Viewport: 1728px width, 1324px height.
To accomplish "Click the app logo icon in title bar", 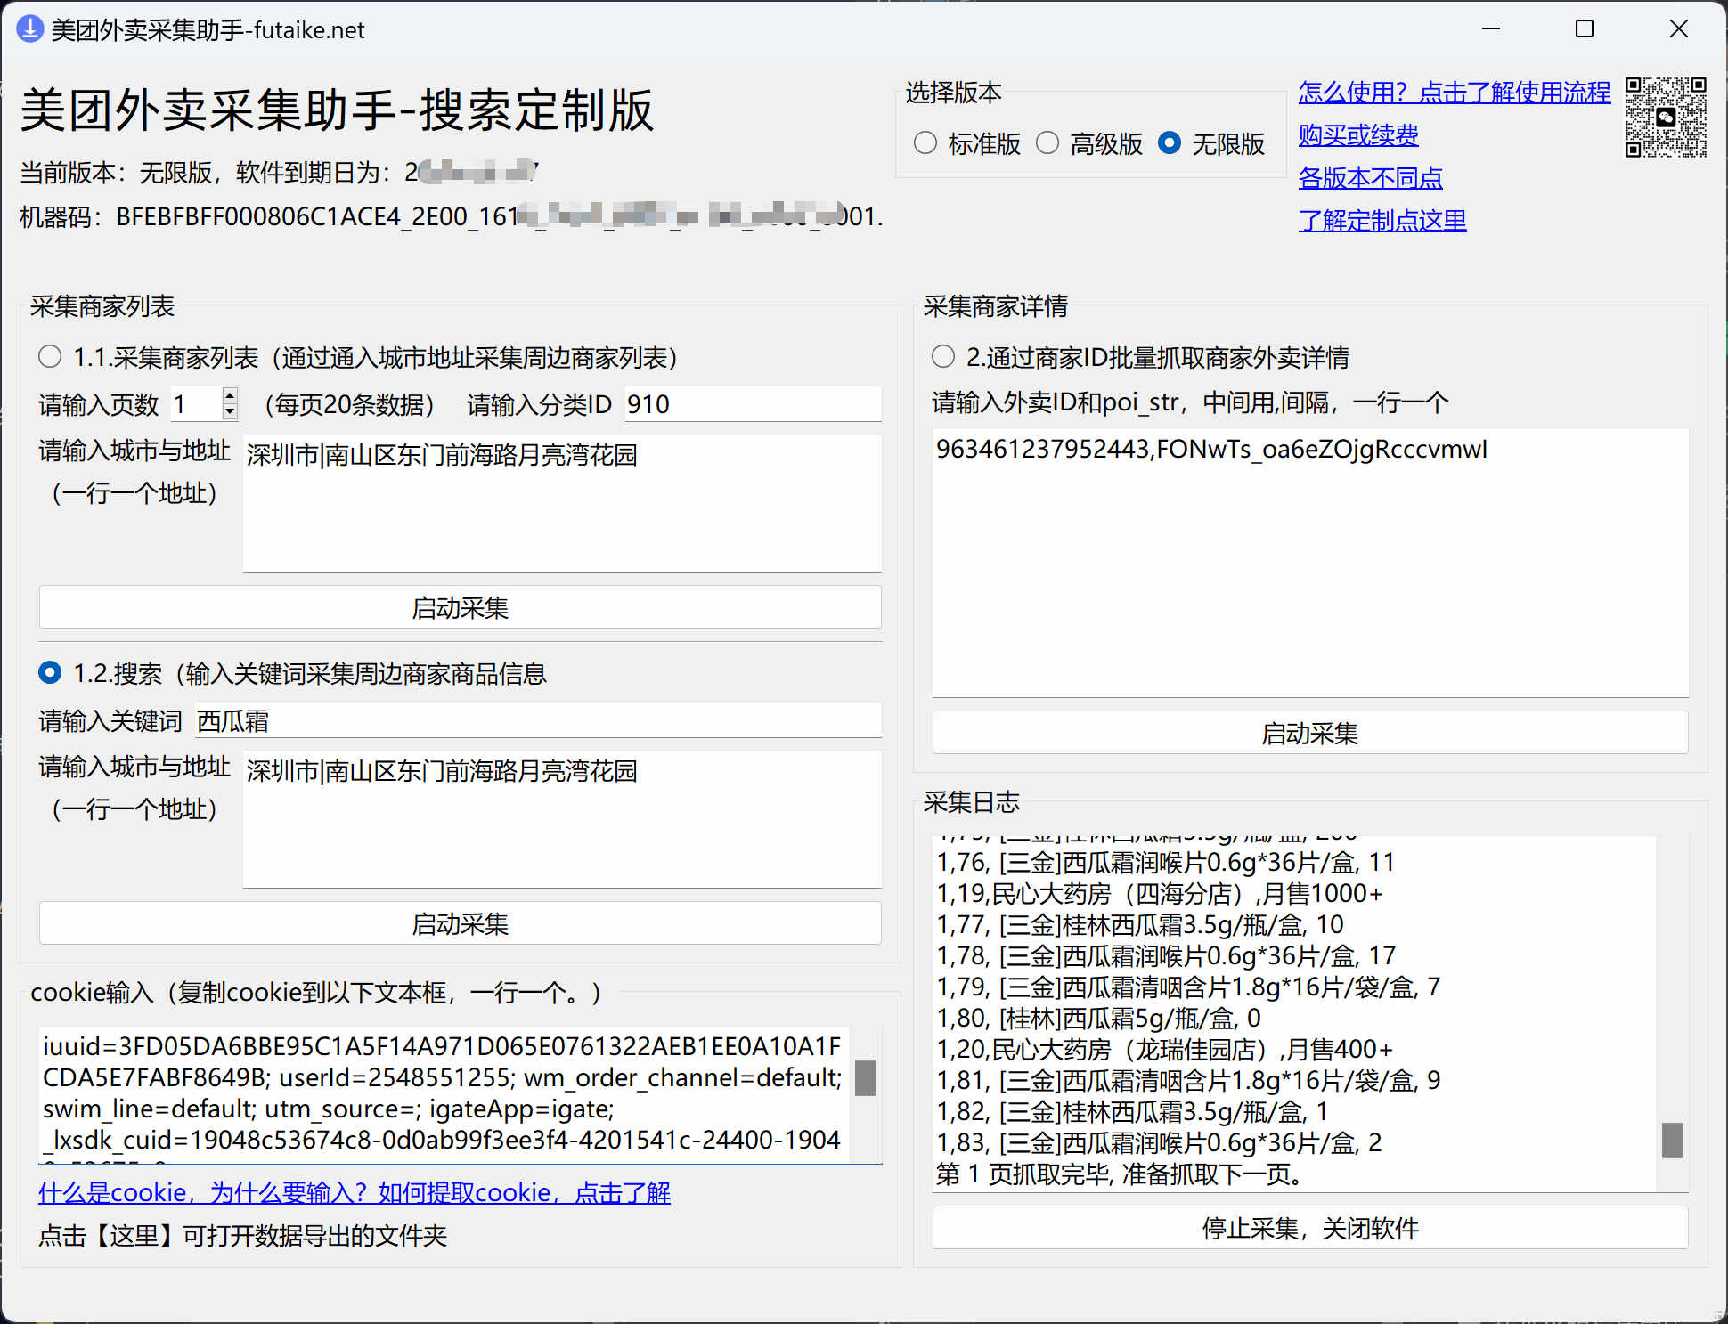I will tap(30, 29).
